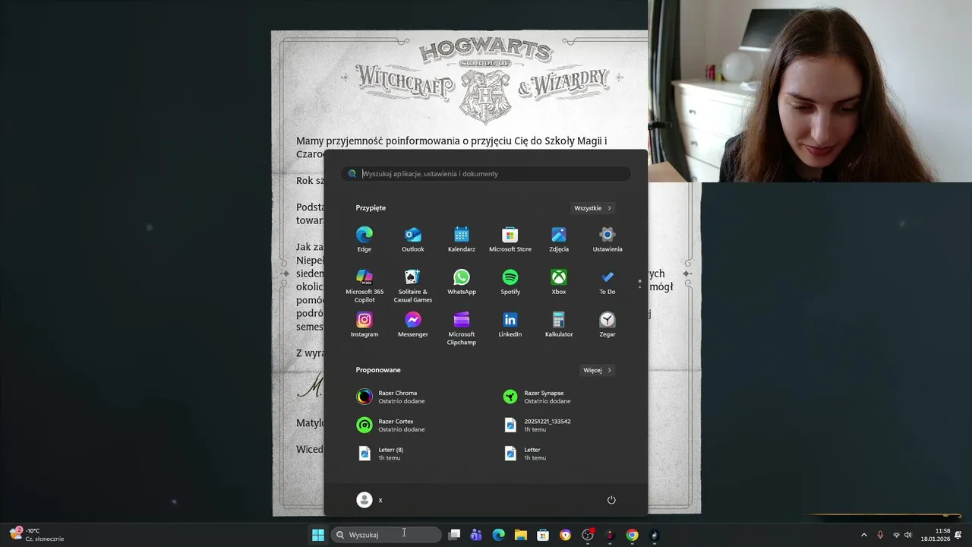Viewport: 972px width, 547px height.
Task: Launch Microsoft Clipchamp
Action: (462, 327)
